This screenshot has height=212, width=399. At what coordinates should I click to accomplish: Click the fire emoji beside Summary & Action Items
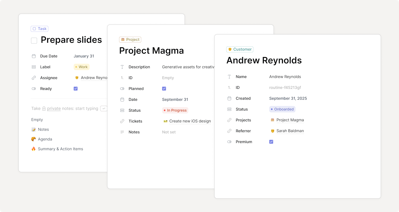[x=33, y=149]
